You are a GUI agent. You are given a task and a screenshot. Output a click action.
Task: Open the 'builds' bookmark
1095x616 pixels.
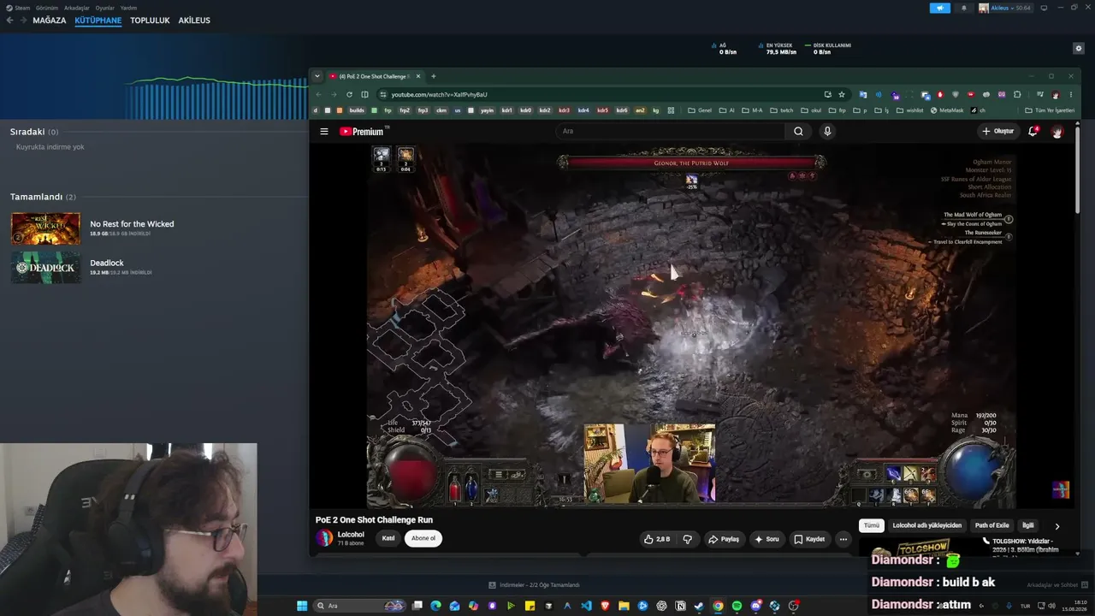tap(357, 110)
